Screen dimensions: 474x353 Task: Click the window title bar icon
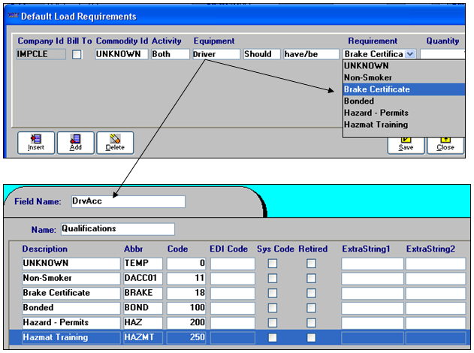pos(11,16)
